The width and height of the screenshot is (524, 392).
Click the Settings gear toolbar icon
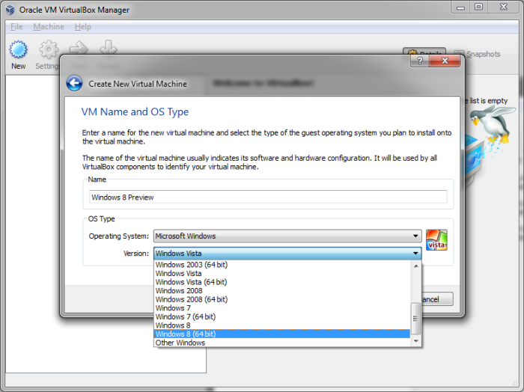click(x=49, y=49)
